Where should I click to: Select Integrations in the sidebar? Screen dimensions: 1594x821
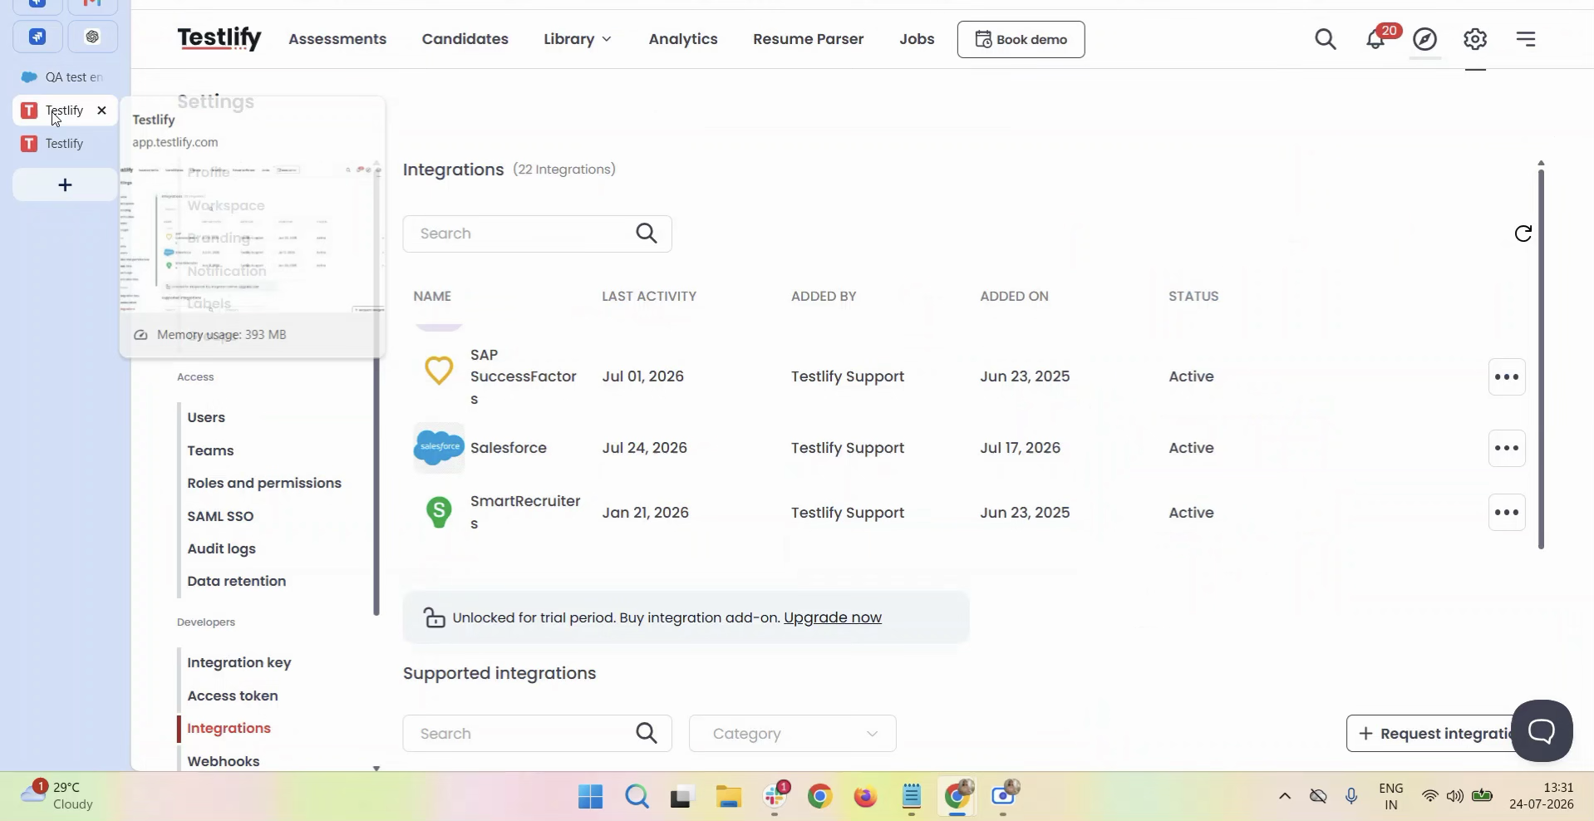[x=229, y=728]
